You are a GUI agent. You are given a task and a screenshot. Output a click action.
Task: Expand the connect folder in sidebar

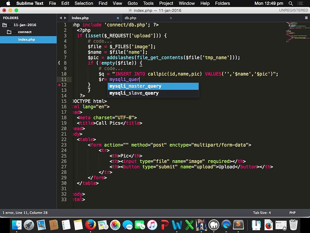point(9,32)
